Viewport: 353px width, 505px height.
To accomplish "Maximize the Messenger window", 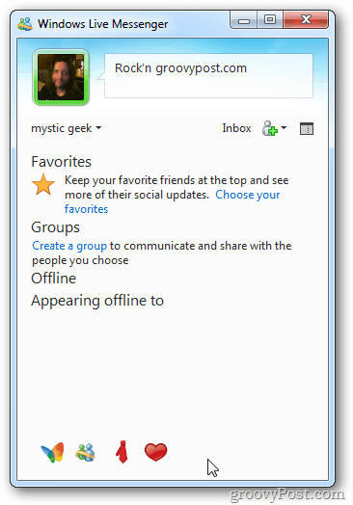I will [x=270, y=20].
